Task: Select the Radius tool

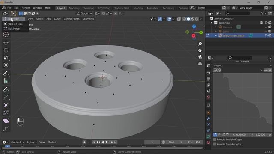Action: click(6, 105)
